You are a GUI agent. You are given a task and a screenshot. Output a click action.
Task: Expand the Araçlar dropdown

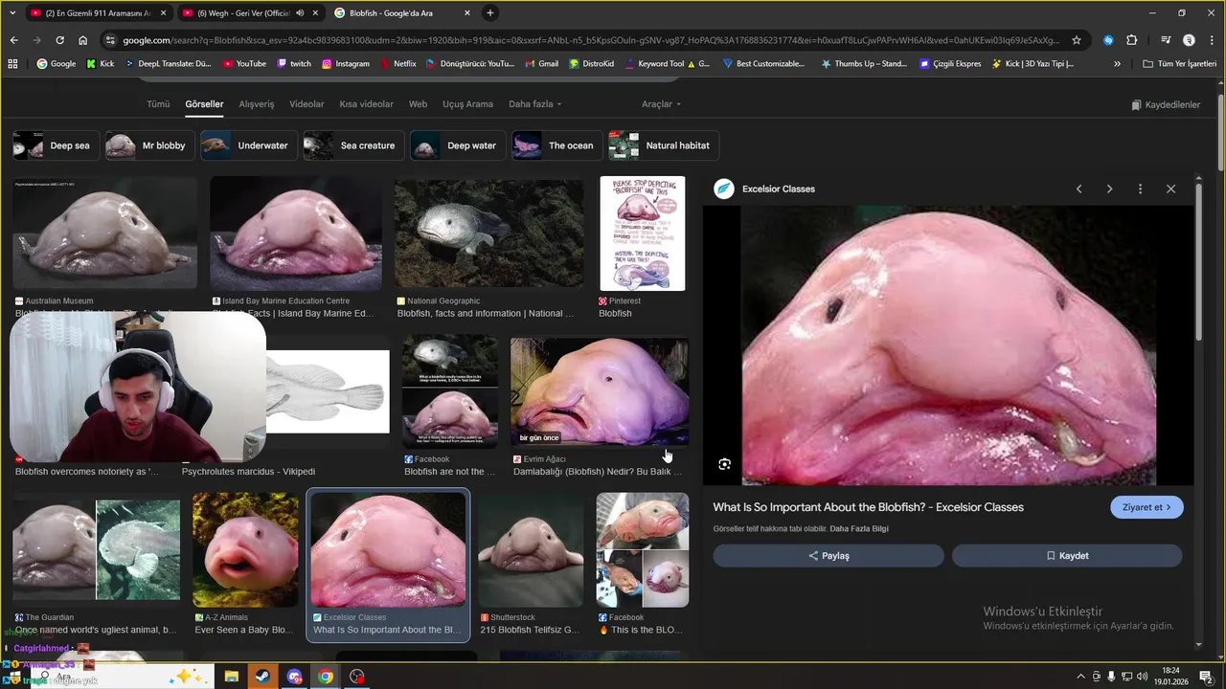click(x=661, y=103)
